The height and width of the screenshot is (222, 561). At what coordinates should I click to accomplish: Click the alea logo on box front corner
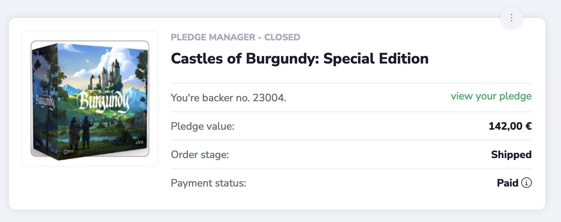tap(139, 142)
